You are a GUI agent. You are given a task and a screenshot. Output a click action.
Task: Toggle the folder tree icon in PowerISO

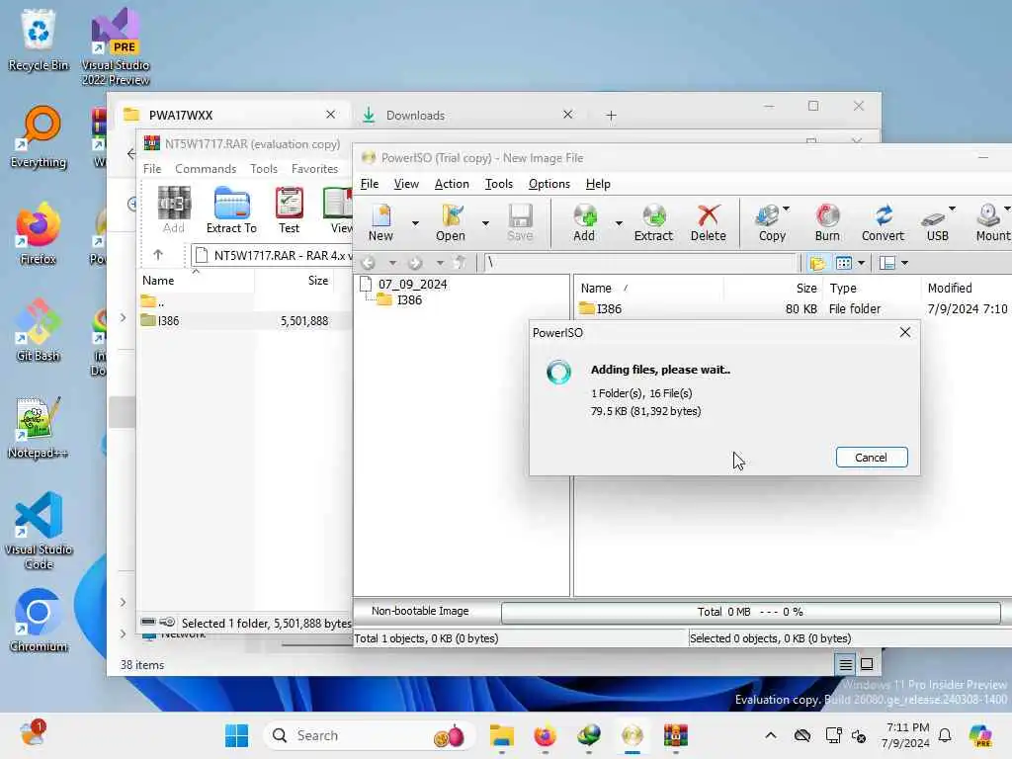coord(817,263)
